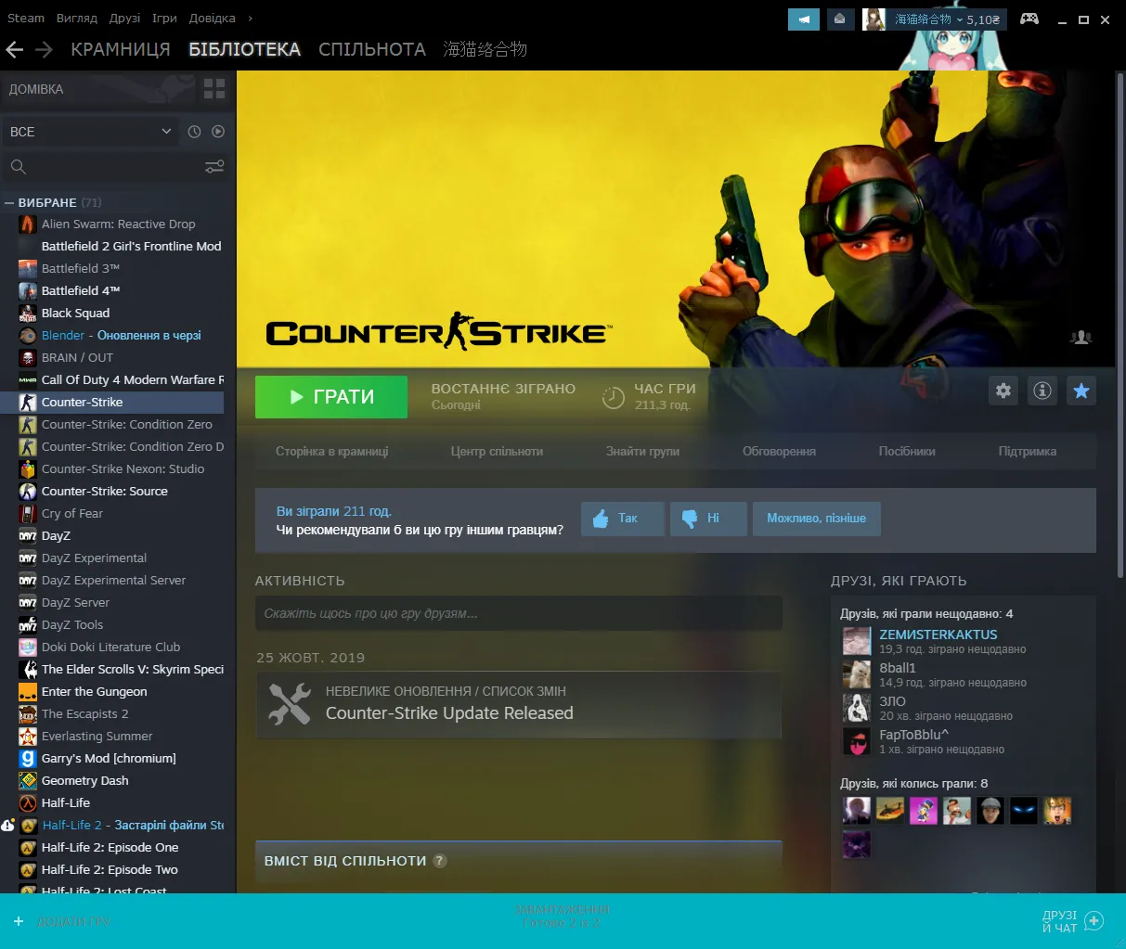Expand the menu overflow chevron
The image size is (1126, 949).
click(250, 18)
